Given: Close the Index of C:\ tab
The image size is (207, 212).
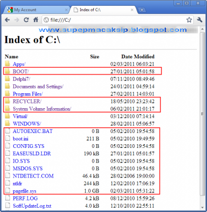Looking at the screenshot, I should pyautogui.click(x=132, y=10).
